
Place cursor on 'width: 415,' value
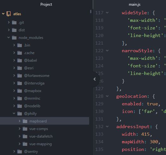[x=145, y=134]
